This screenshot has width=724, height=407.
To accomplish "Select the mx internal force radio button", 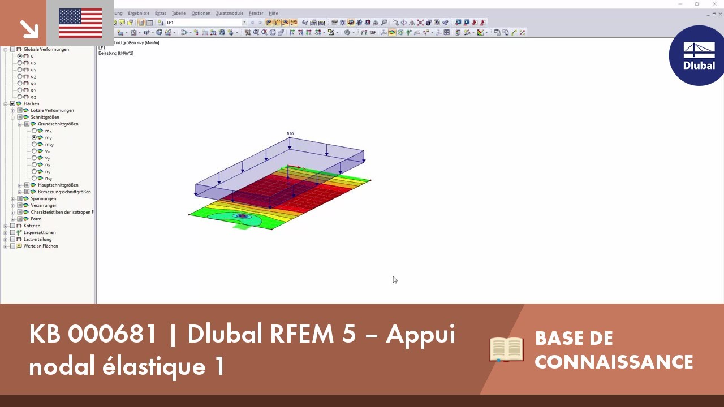I will (34, 131).
